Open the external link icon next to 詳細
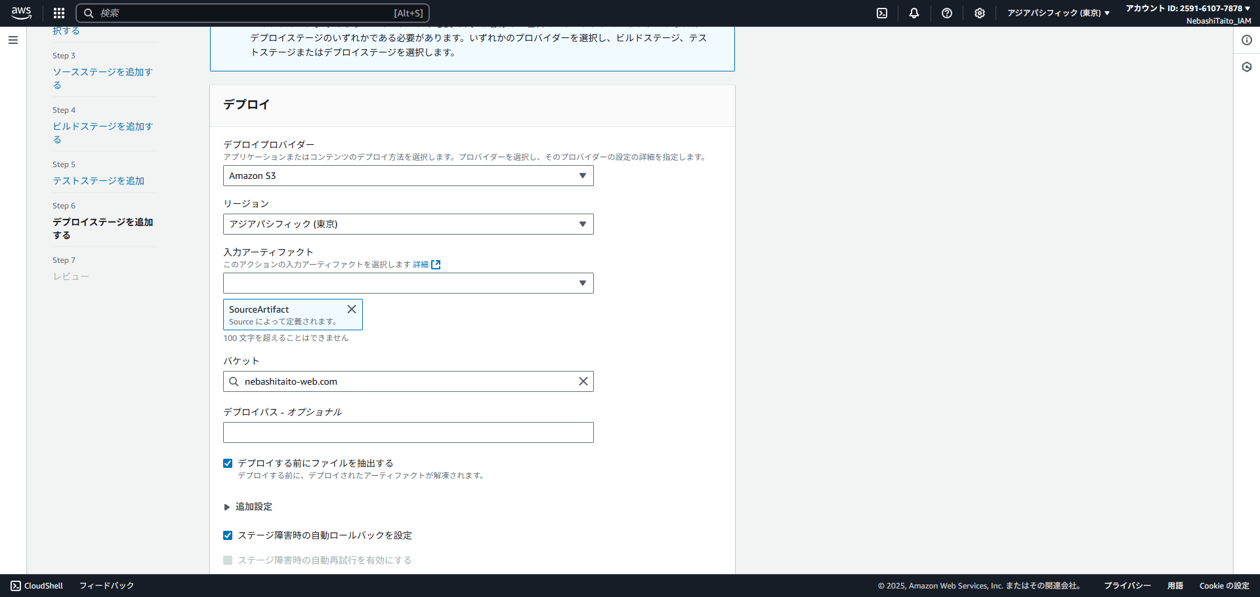This screenshot has width=1260, height=597. coord(436,265)
